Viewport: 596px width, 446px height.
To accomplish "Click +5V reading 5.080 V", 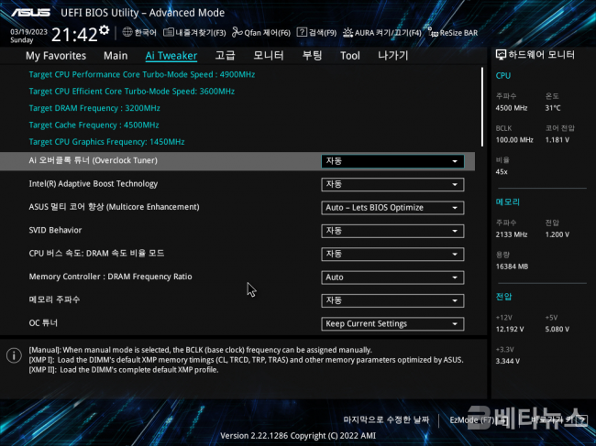I will pyautogui.click(x=557, y=329).
